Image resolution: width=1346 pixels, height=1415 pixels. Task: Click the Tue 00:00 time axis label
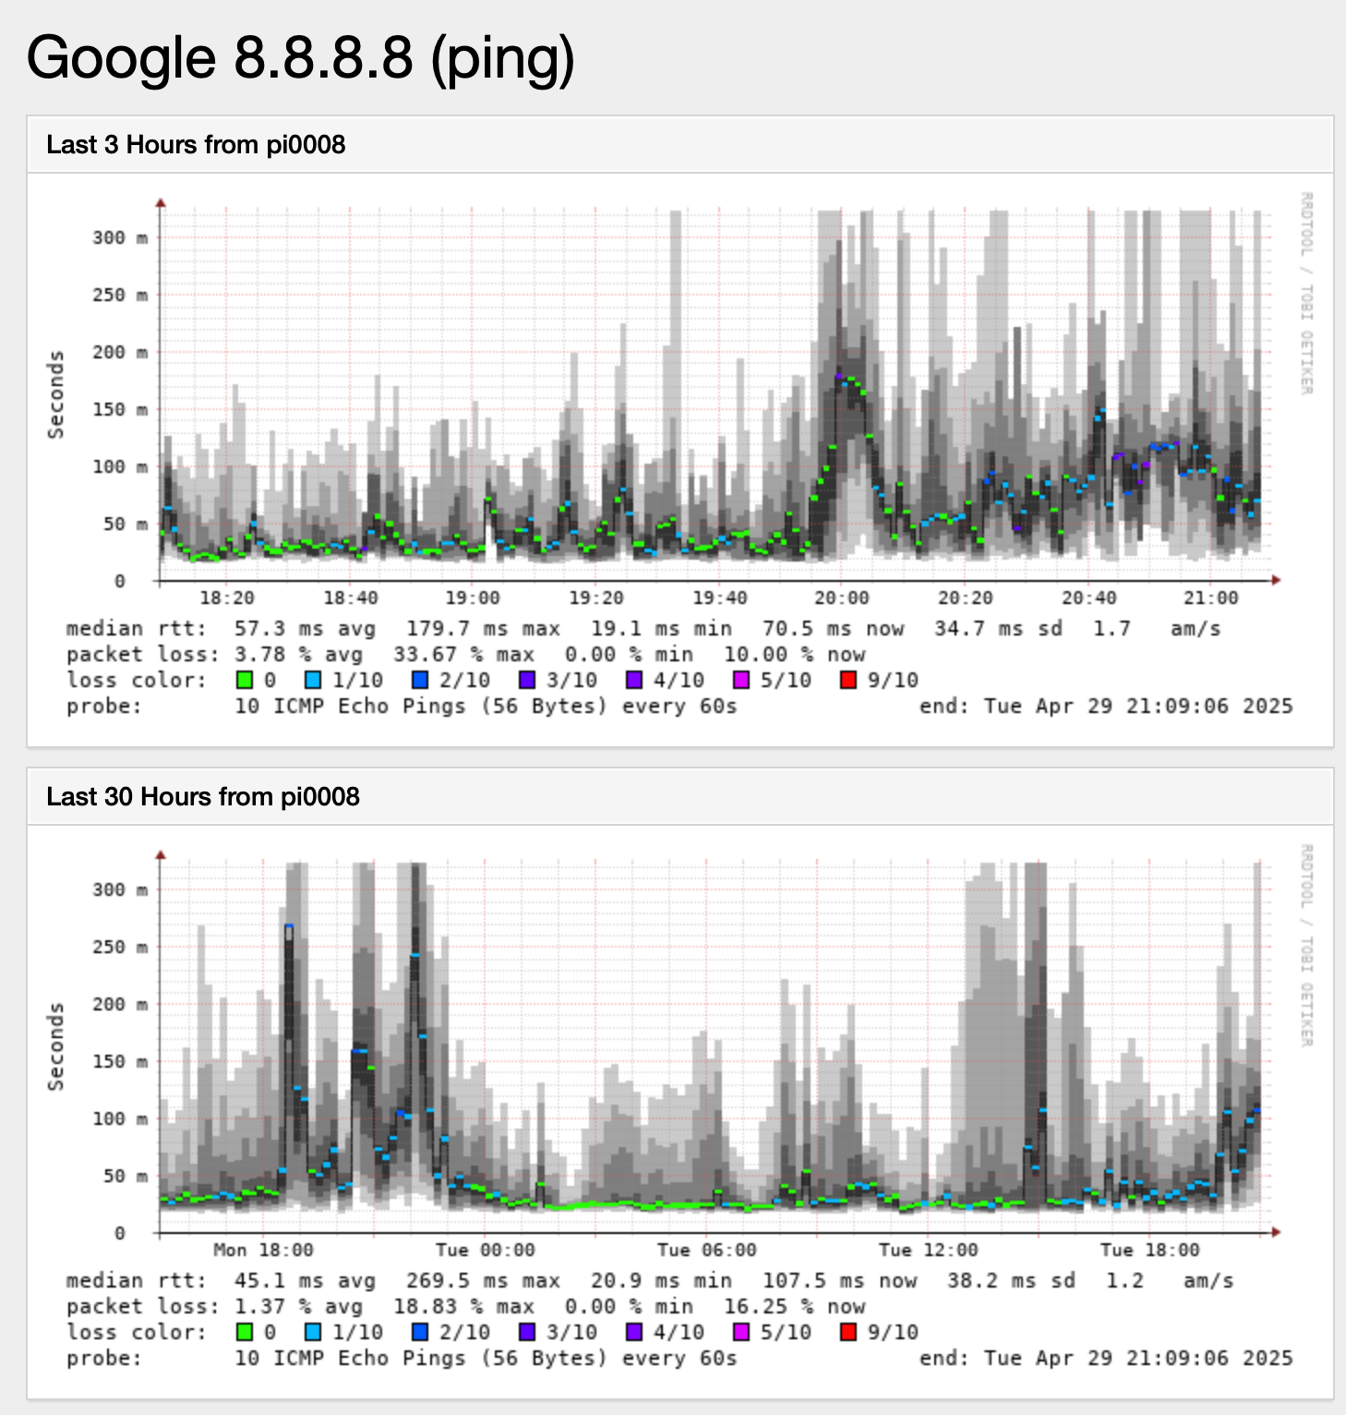click(485, 1251)
